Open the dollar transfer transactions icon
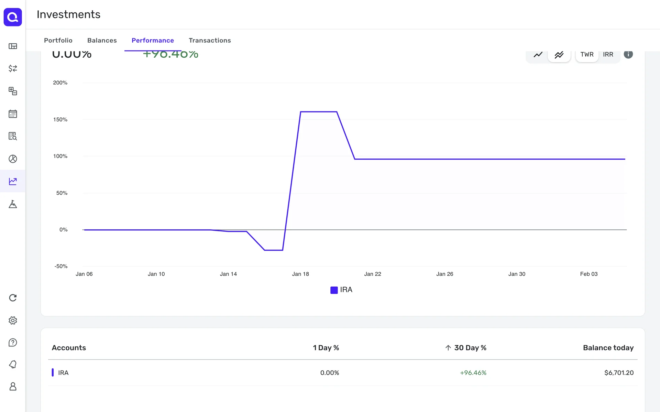Image resolution: width=660 pixels, height=412 pixels. (x=13, y=68)
